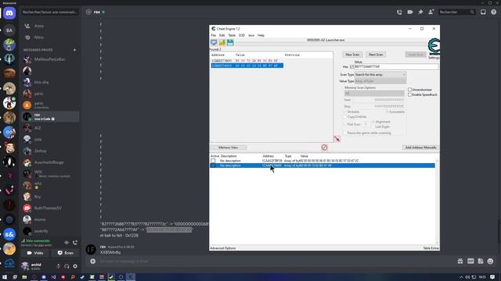Open Memory Scan Options region dropdown
501x281 pixels.
[374, 94]
